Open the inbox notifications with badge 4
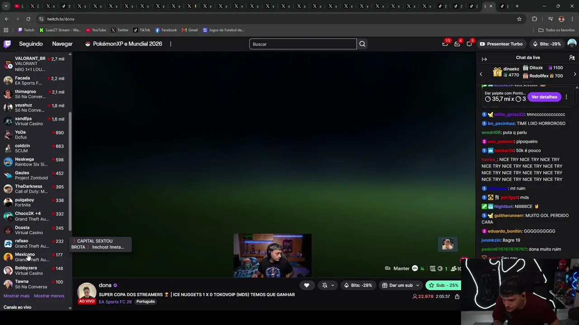This screenshot has width=579, height=325. pyautogui.click(x=457, y=44)
